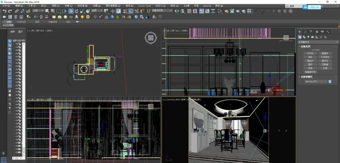Select the Lights category in Create panel

(x=308, y=37)
